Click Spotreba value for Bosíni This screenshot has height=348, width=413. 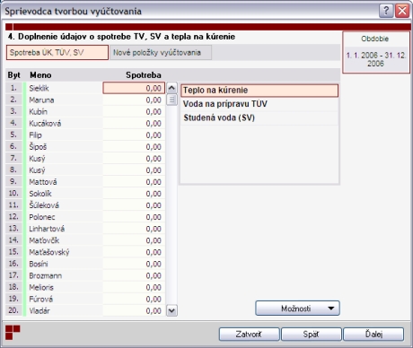pyautogui.click(x=134, y=264)
